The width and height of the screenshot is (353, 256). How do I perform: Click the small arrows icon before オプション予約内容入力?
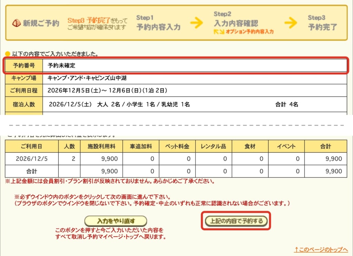pos(219,31)
